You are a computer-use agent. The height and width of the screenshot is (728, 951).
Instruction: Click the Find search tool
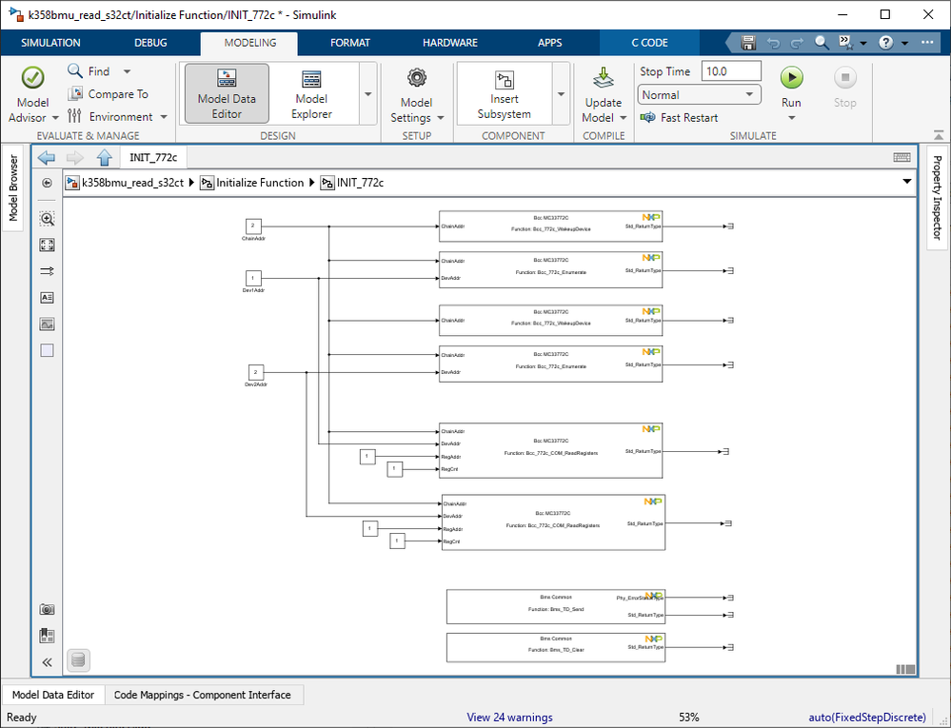pos(89,71)
